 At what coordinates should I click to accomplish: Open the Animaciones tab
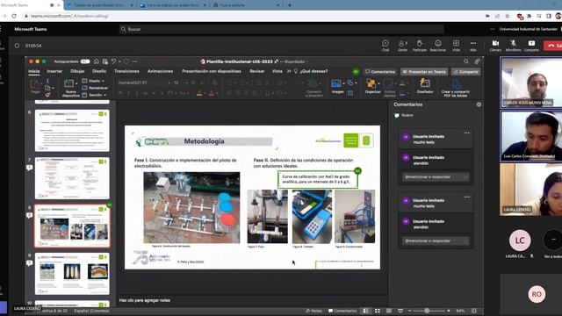click(x=160, y=71)
